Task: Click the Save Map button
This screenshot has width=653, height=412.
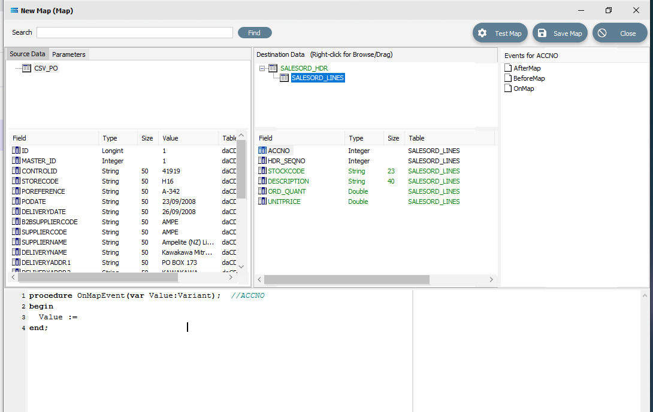Action: point(560,33)
